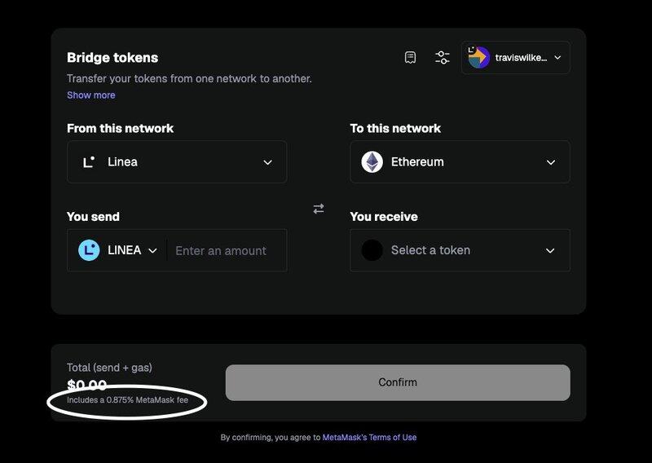Open the transaction activity receipt icon
The height and width of the screenshot is (463, 652).
coord(410,57)
